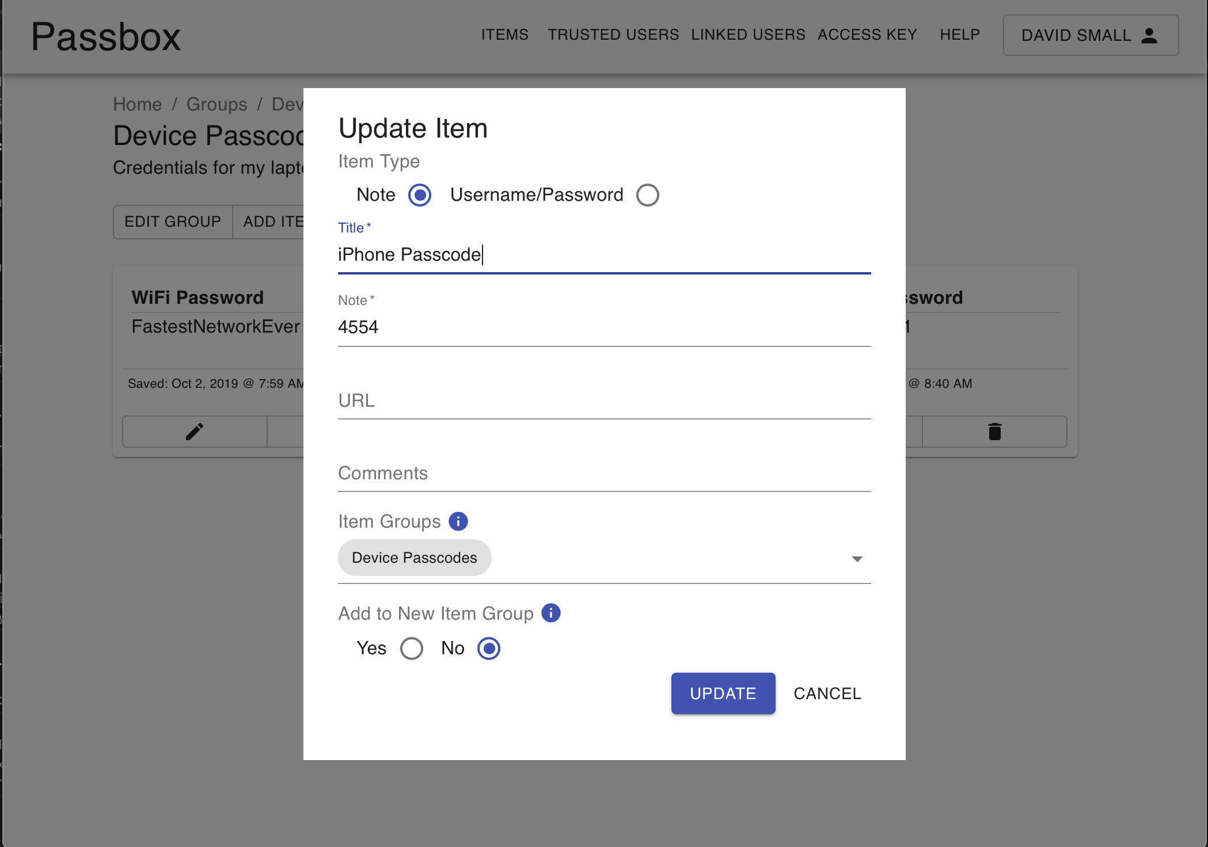The image size is (1208, 847).
Task: Click the Add to New Item Group info icon
Action: [x=551, y=613]
